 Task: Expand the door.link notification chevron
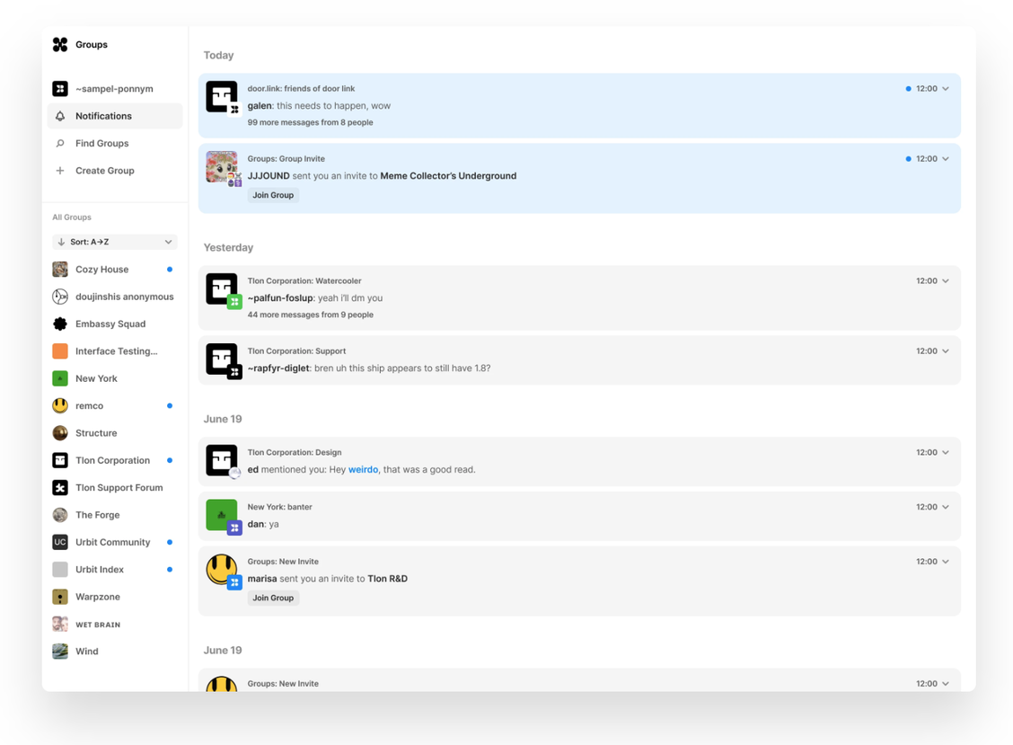click(946, 89)
